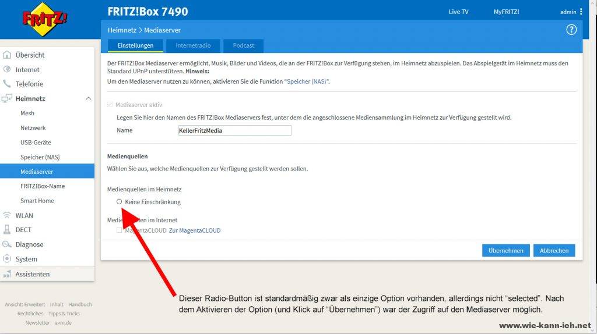Image resolution: width=597 pixels, height=334 pixels.
Task: Click the Übernehmen button
Action: [505, 251]
